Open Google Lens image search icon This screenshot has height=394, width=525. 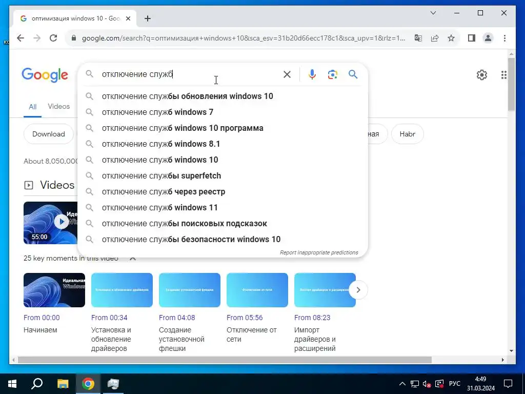(332, 74)
